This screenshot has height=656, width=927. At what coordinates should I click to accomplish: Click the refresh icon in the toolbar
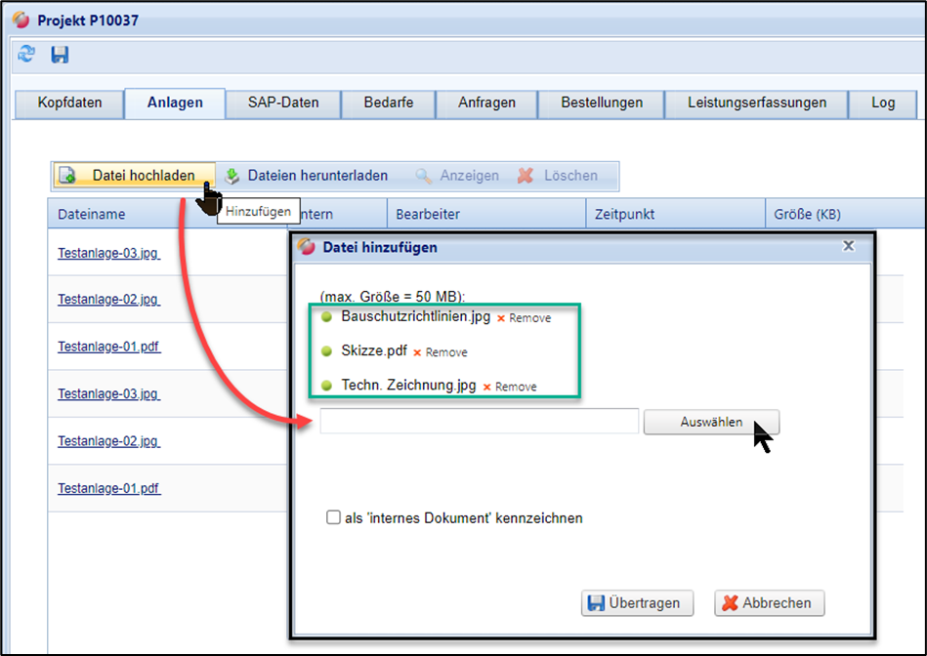tap(26, 55)
